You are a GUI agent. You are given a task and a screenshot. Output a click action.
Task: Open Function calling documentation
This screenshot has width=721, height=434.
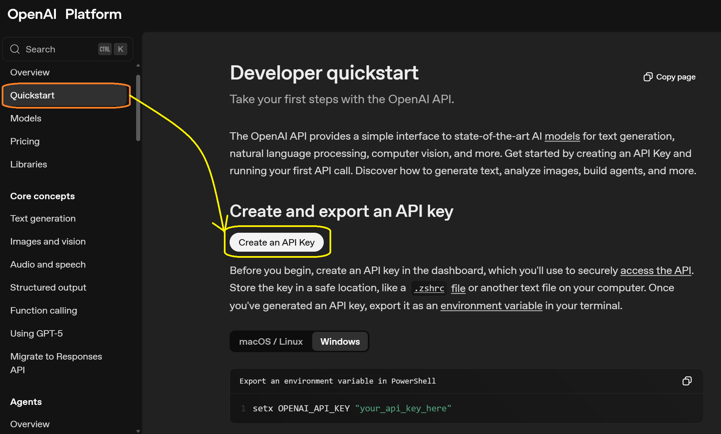[44, 310]
